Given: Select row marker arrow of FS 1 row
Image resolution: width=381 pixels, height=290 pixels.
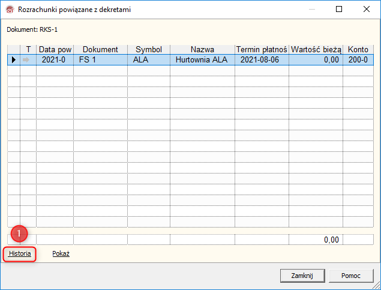Looking at the screenshot, I should 14,59.
